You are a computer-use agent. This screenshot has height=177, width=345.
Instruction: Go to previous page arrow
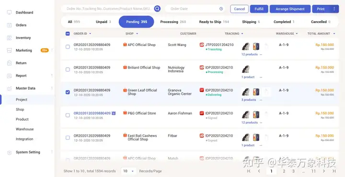click(x=259, y=171)
